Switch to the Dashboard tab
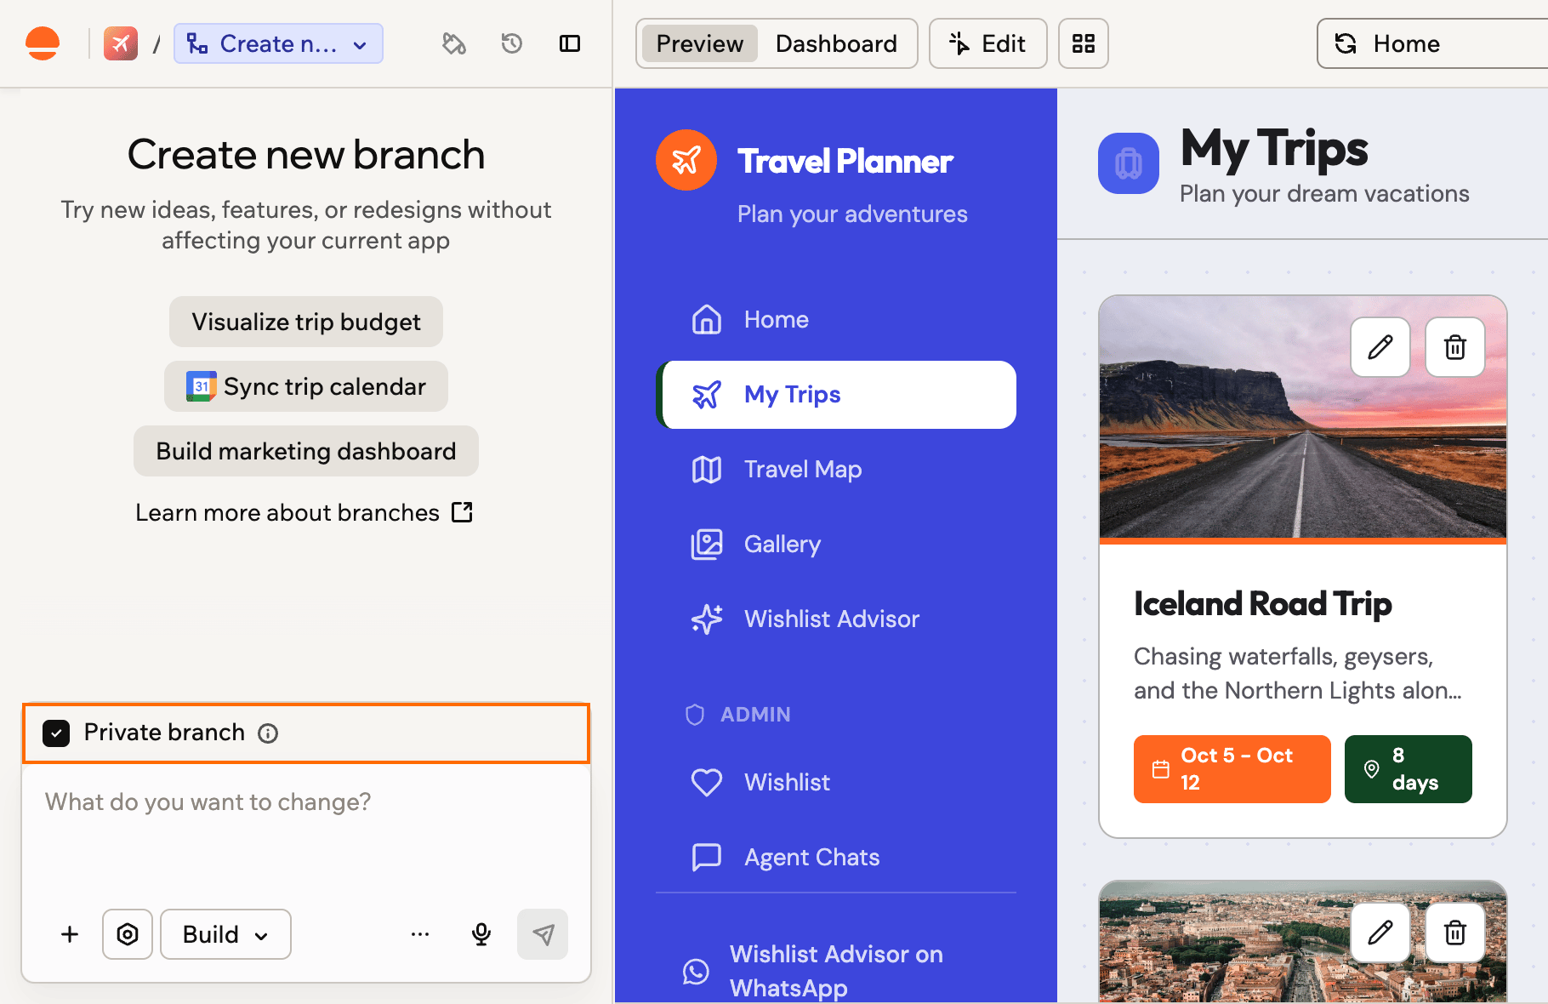Viewport: 1548px width, 1004px height. 836,43
